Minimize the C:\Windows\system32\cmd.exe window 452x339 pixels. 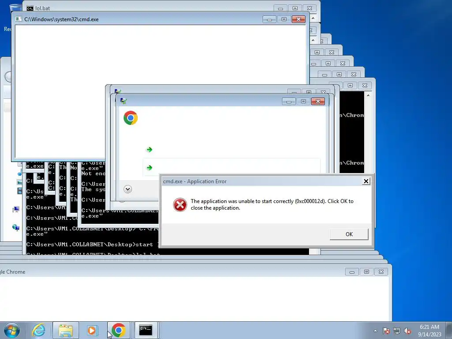click(x=269, y=19)
